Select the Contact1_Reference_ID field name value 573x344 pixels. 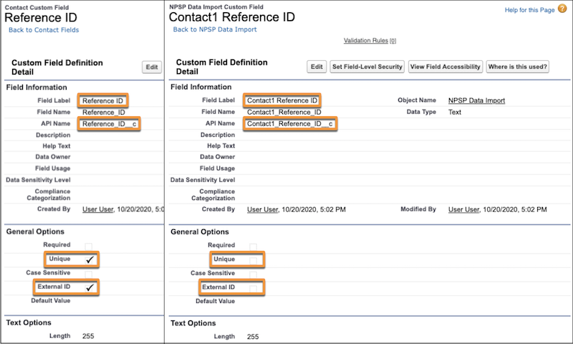pyautogui.click(x=284, y=112)
